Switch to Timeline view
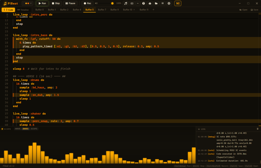This screenshot has width=261, height=168. coord(23,10)
